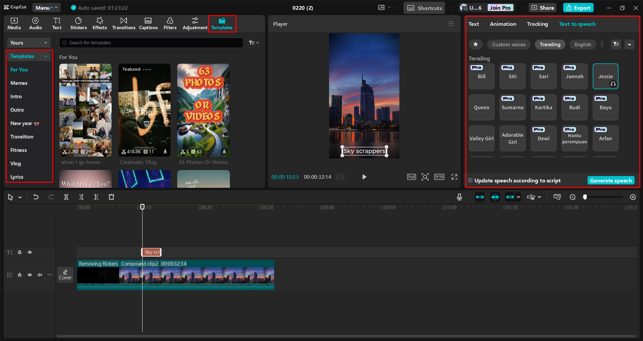Click the Join Pro button
The image size is (643, 341).
click(500, 7)
